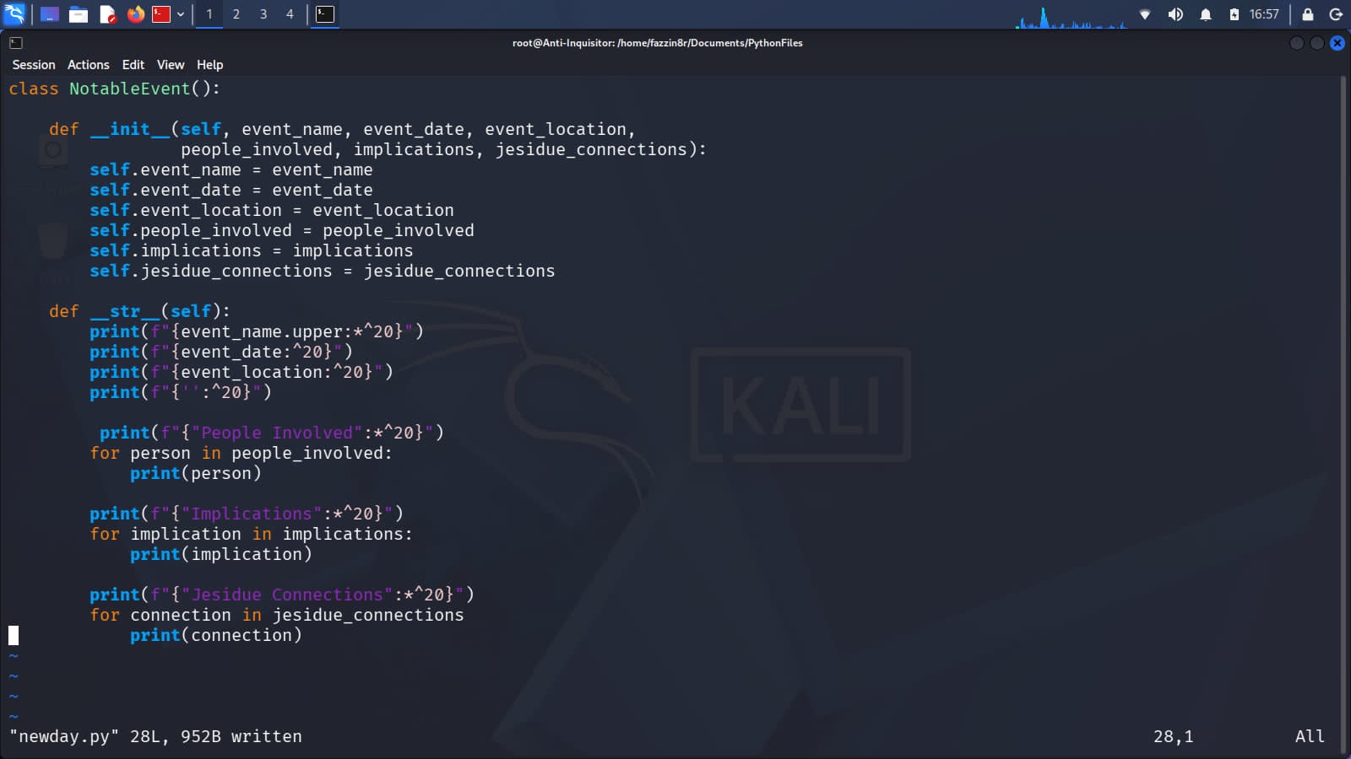
Task: Click the '__init__' method name
Action: (x=130, y=129)
